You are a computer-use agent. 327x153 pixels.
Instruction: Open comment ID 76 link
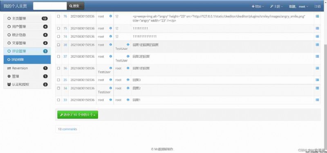tap(65, 16)
